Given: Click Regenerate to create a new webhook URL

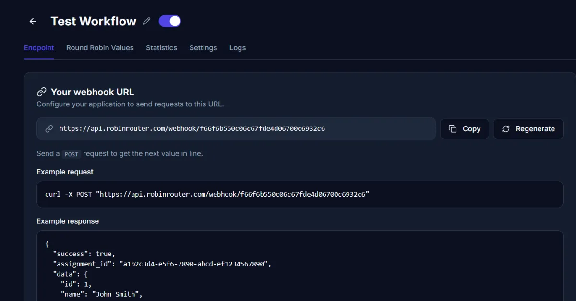Looking at the screenshot, I should [x=528, y=128].
